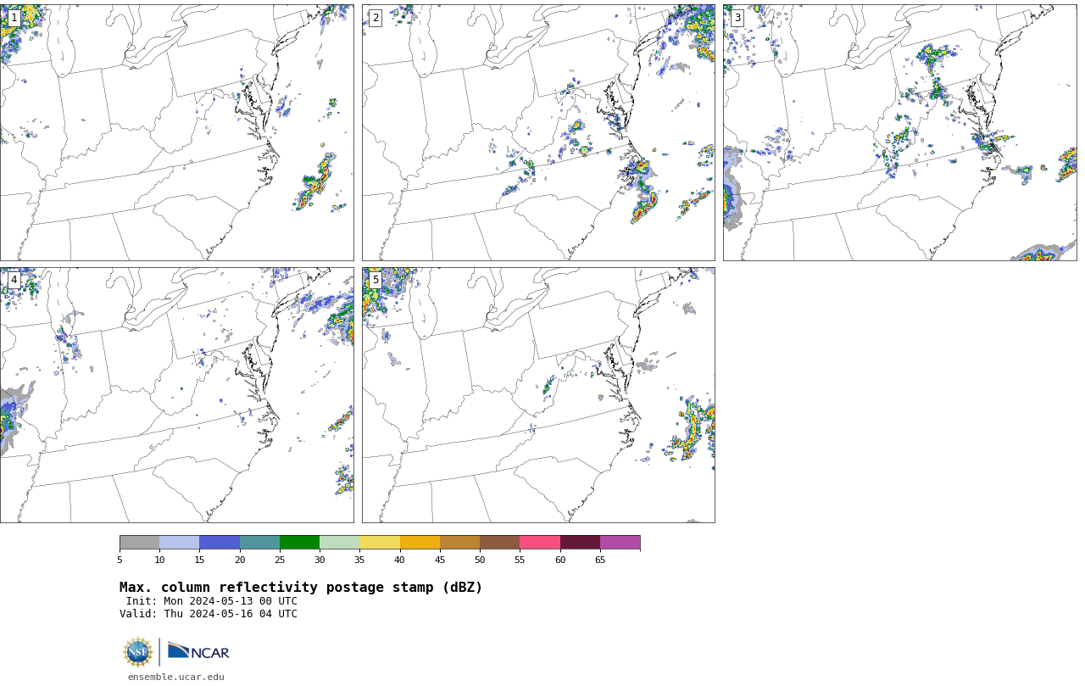
Task: Click the yellow 35-40 dBZ swatch
Action: pos(380,543)
